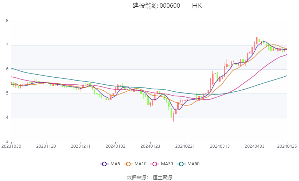Click the 20240425 date axis label
Screen dimensions: 299x181
click(x=287, y=146)
